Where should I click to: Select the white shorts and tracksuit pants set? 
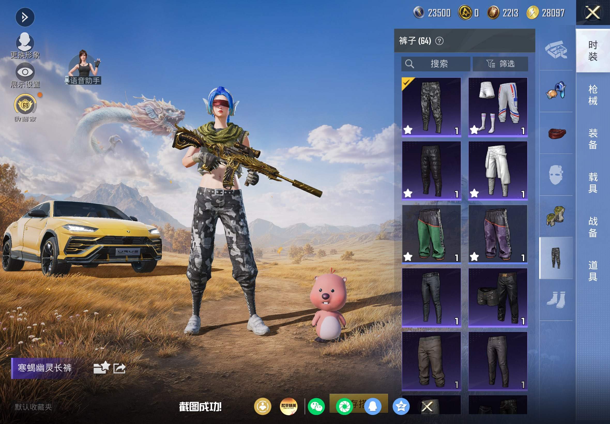(498, 107)
